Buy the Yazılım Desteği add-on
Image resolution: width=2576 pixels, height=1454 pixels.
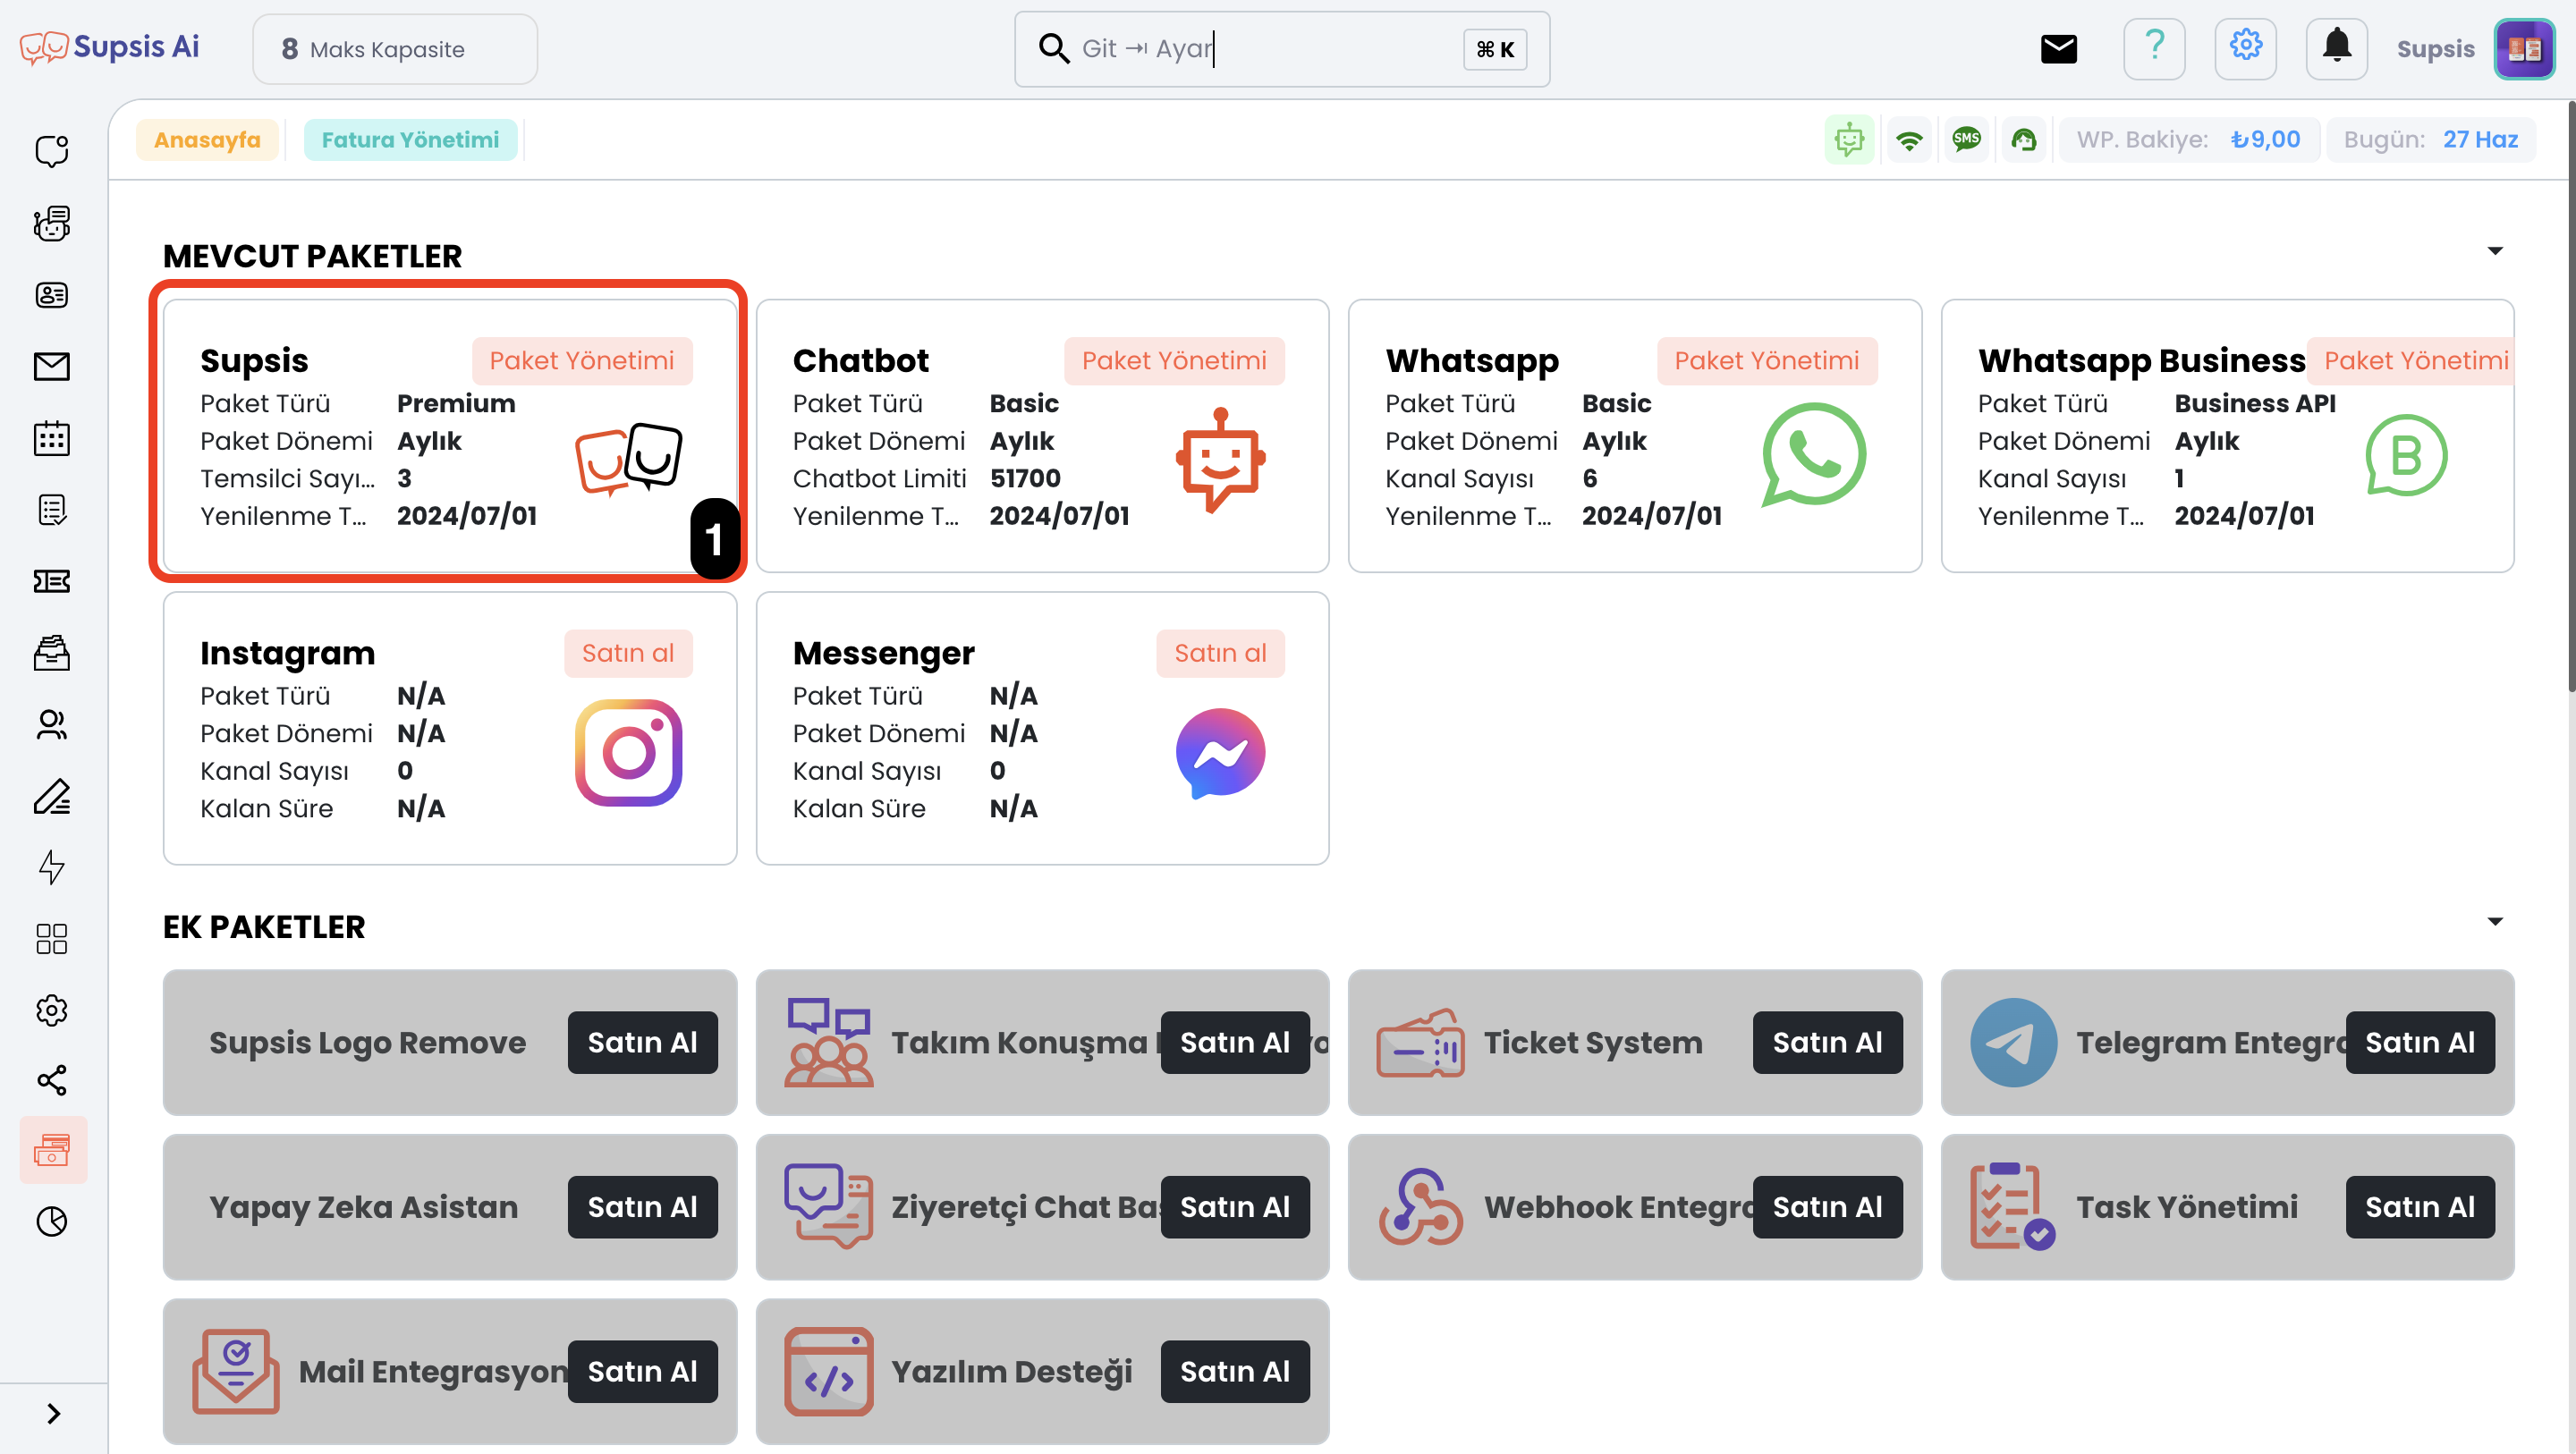[x=1235, y=1371]
